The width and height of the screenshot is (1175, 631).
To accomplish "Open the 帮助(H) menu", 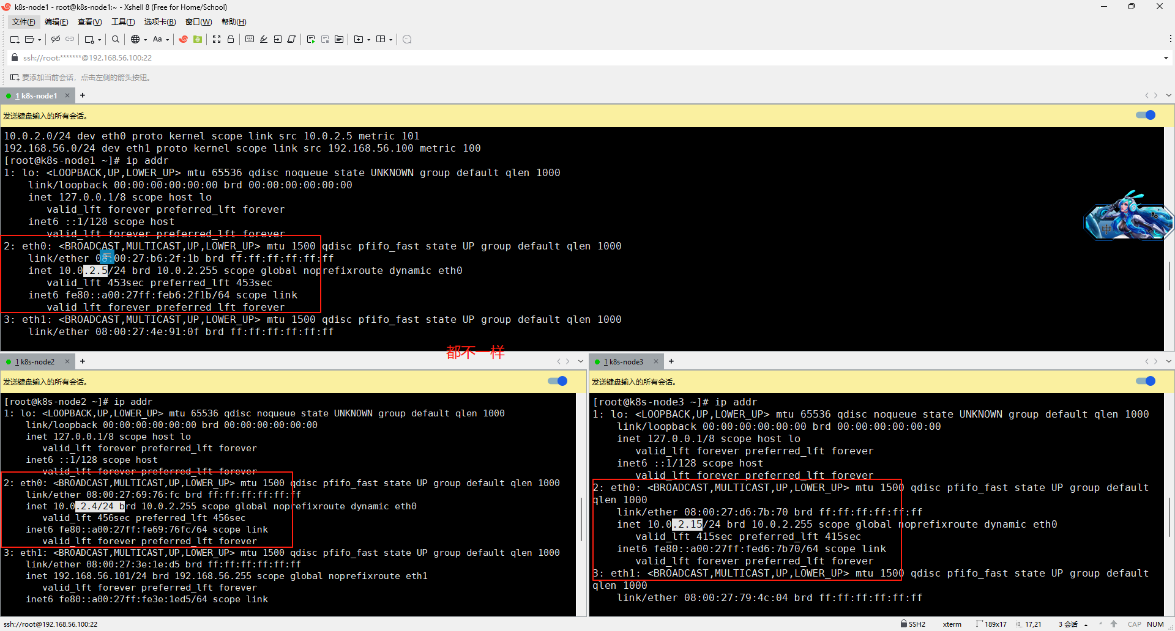I will click(234, 22).
